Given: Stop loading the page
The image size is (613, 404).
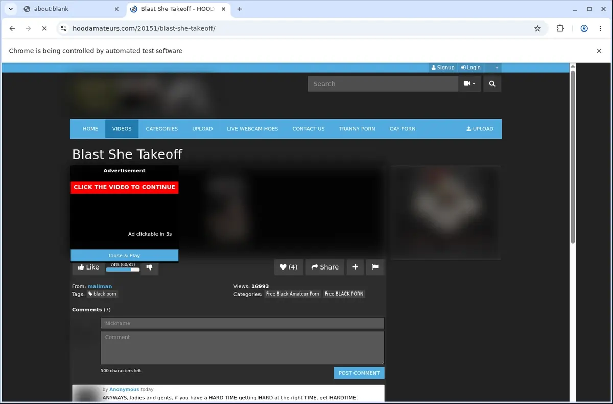Looking at the screenshot, I should click(x=44, y=28).
